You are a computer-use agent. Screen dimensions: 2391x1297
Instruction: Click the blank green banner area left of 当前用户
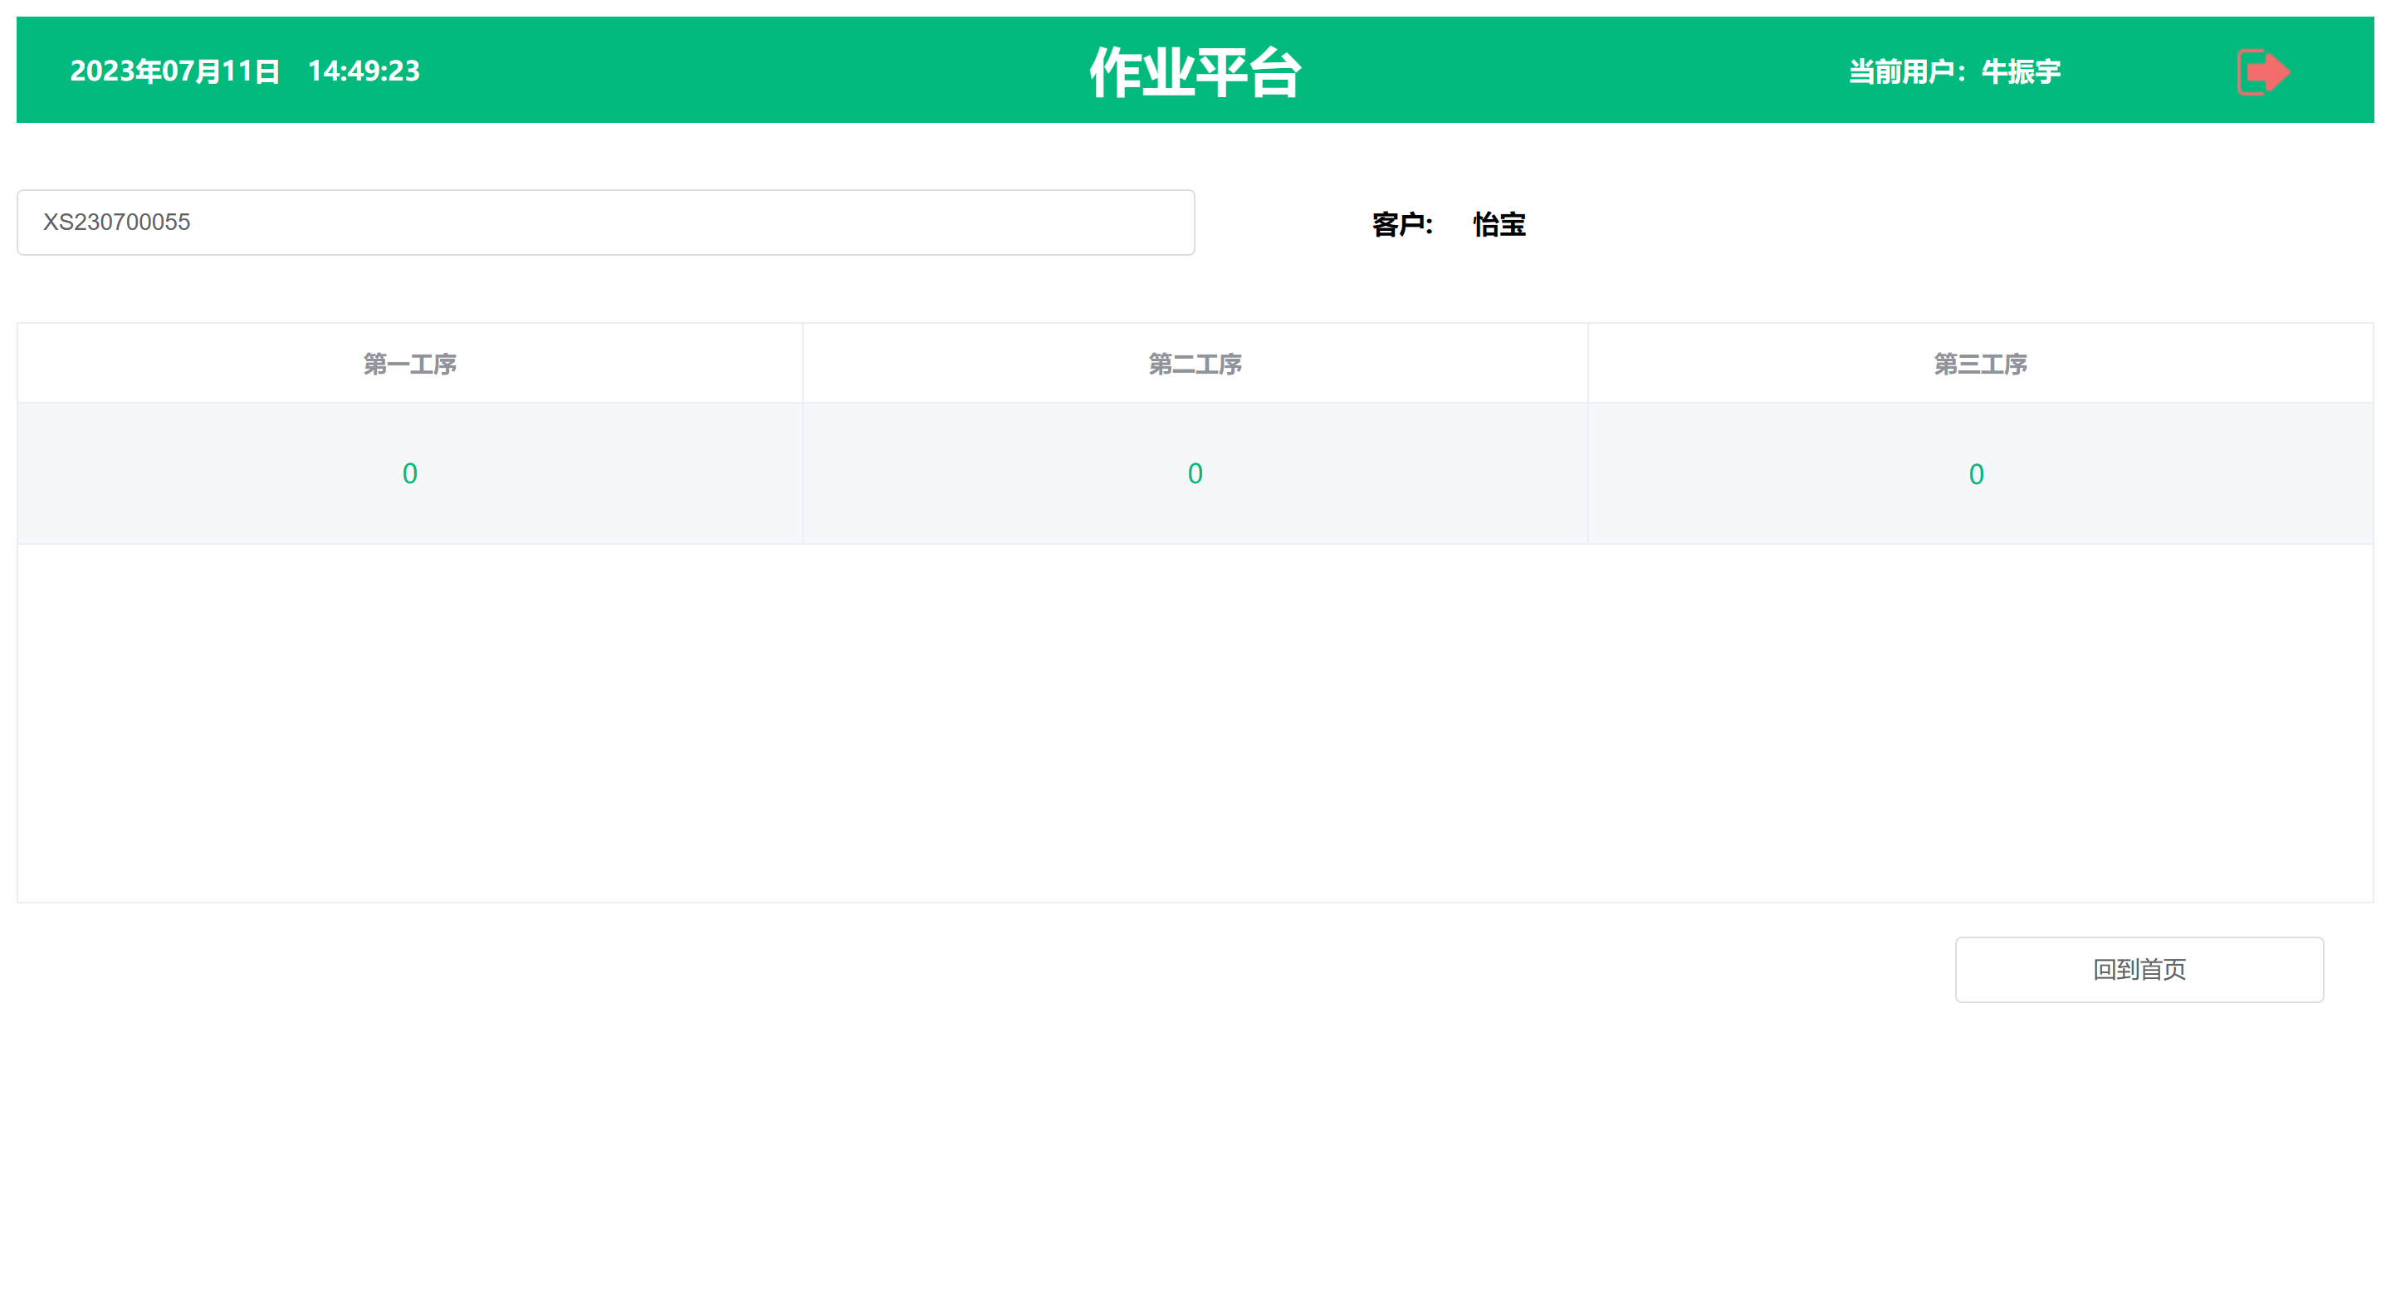tap(1578, 71)
